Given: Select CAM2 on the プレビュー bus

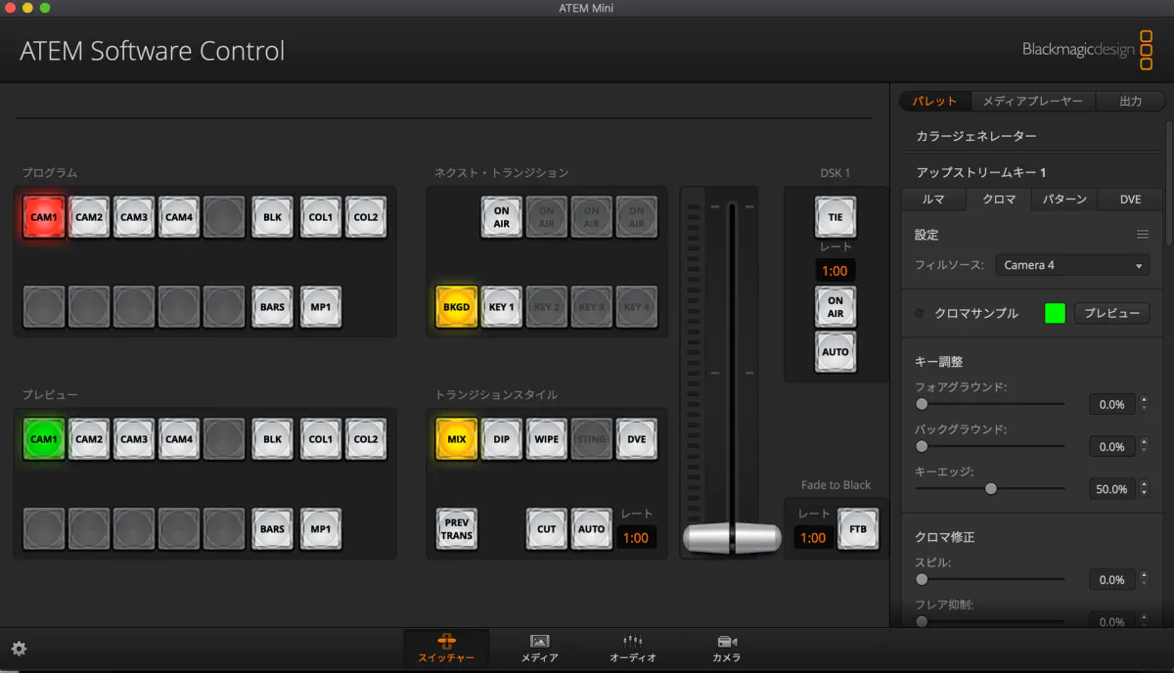Looking at the screenshot, I should [89, 439].
